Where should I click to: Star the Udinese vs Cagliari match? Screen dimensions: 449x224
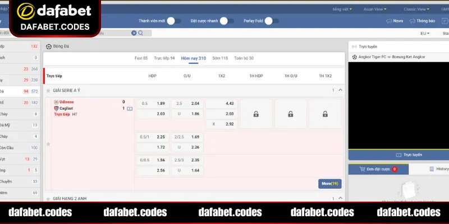pos(48,144)
